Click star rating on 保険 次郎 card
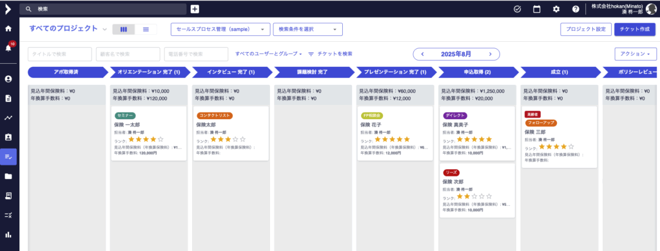This screenshot has height=251, width=660. 474,196
